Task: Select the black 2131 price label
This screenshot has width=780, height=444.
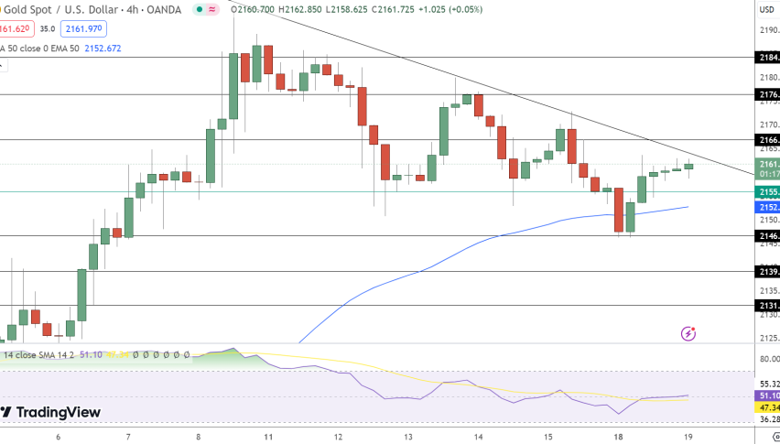Action: [767, 305]
